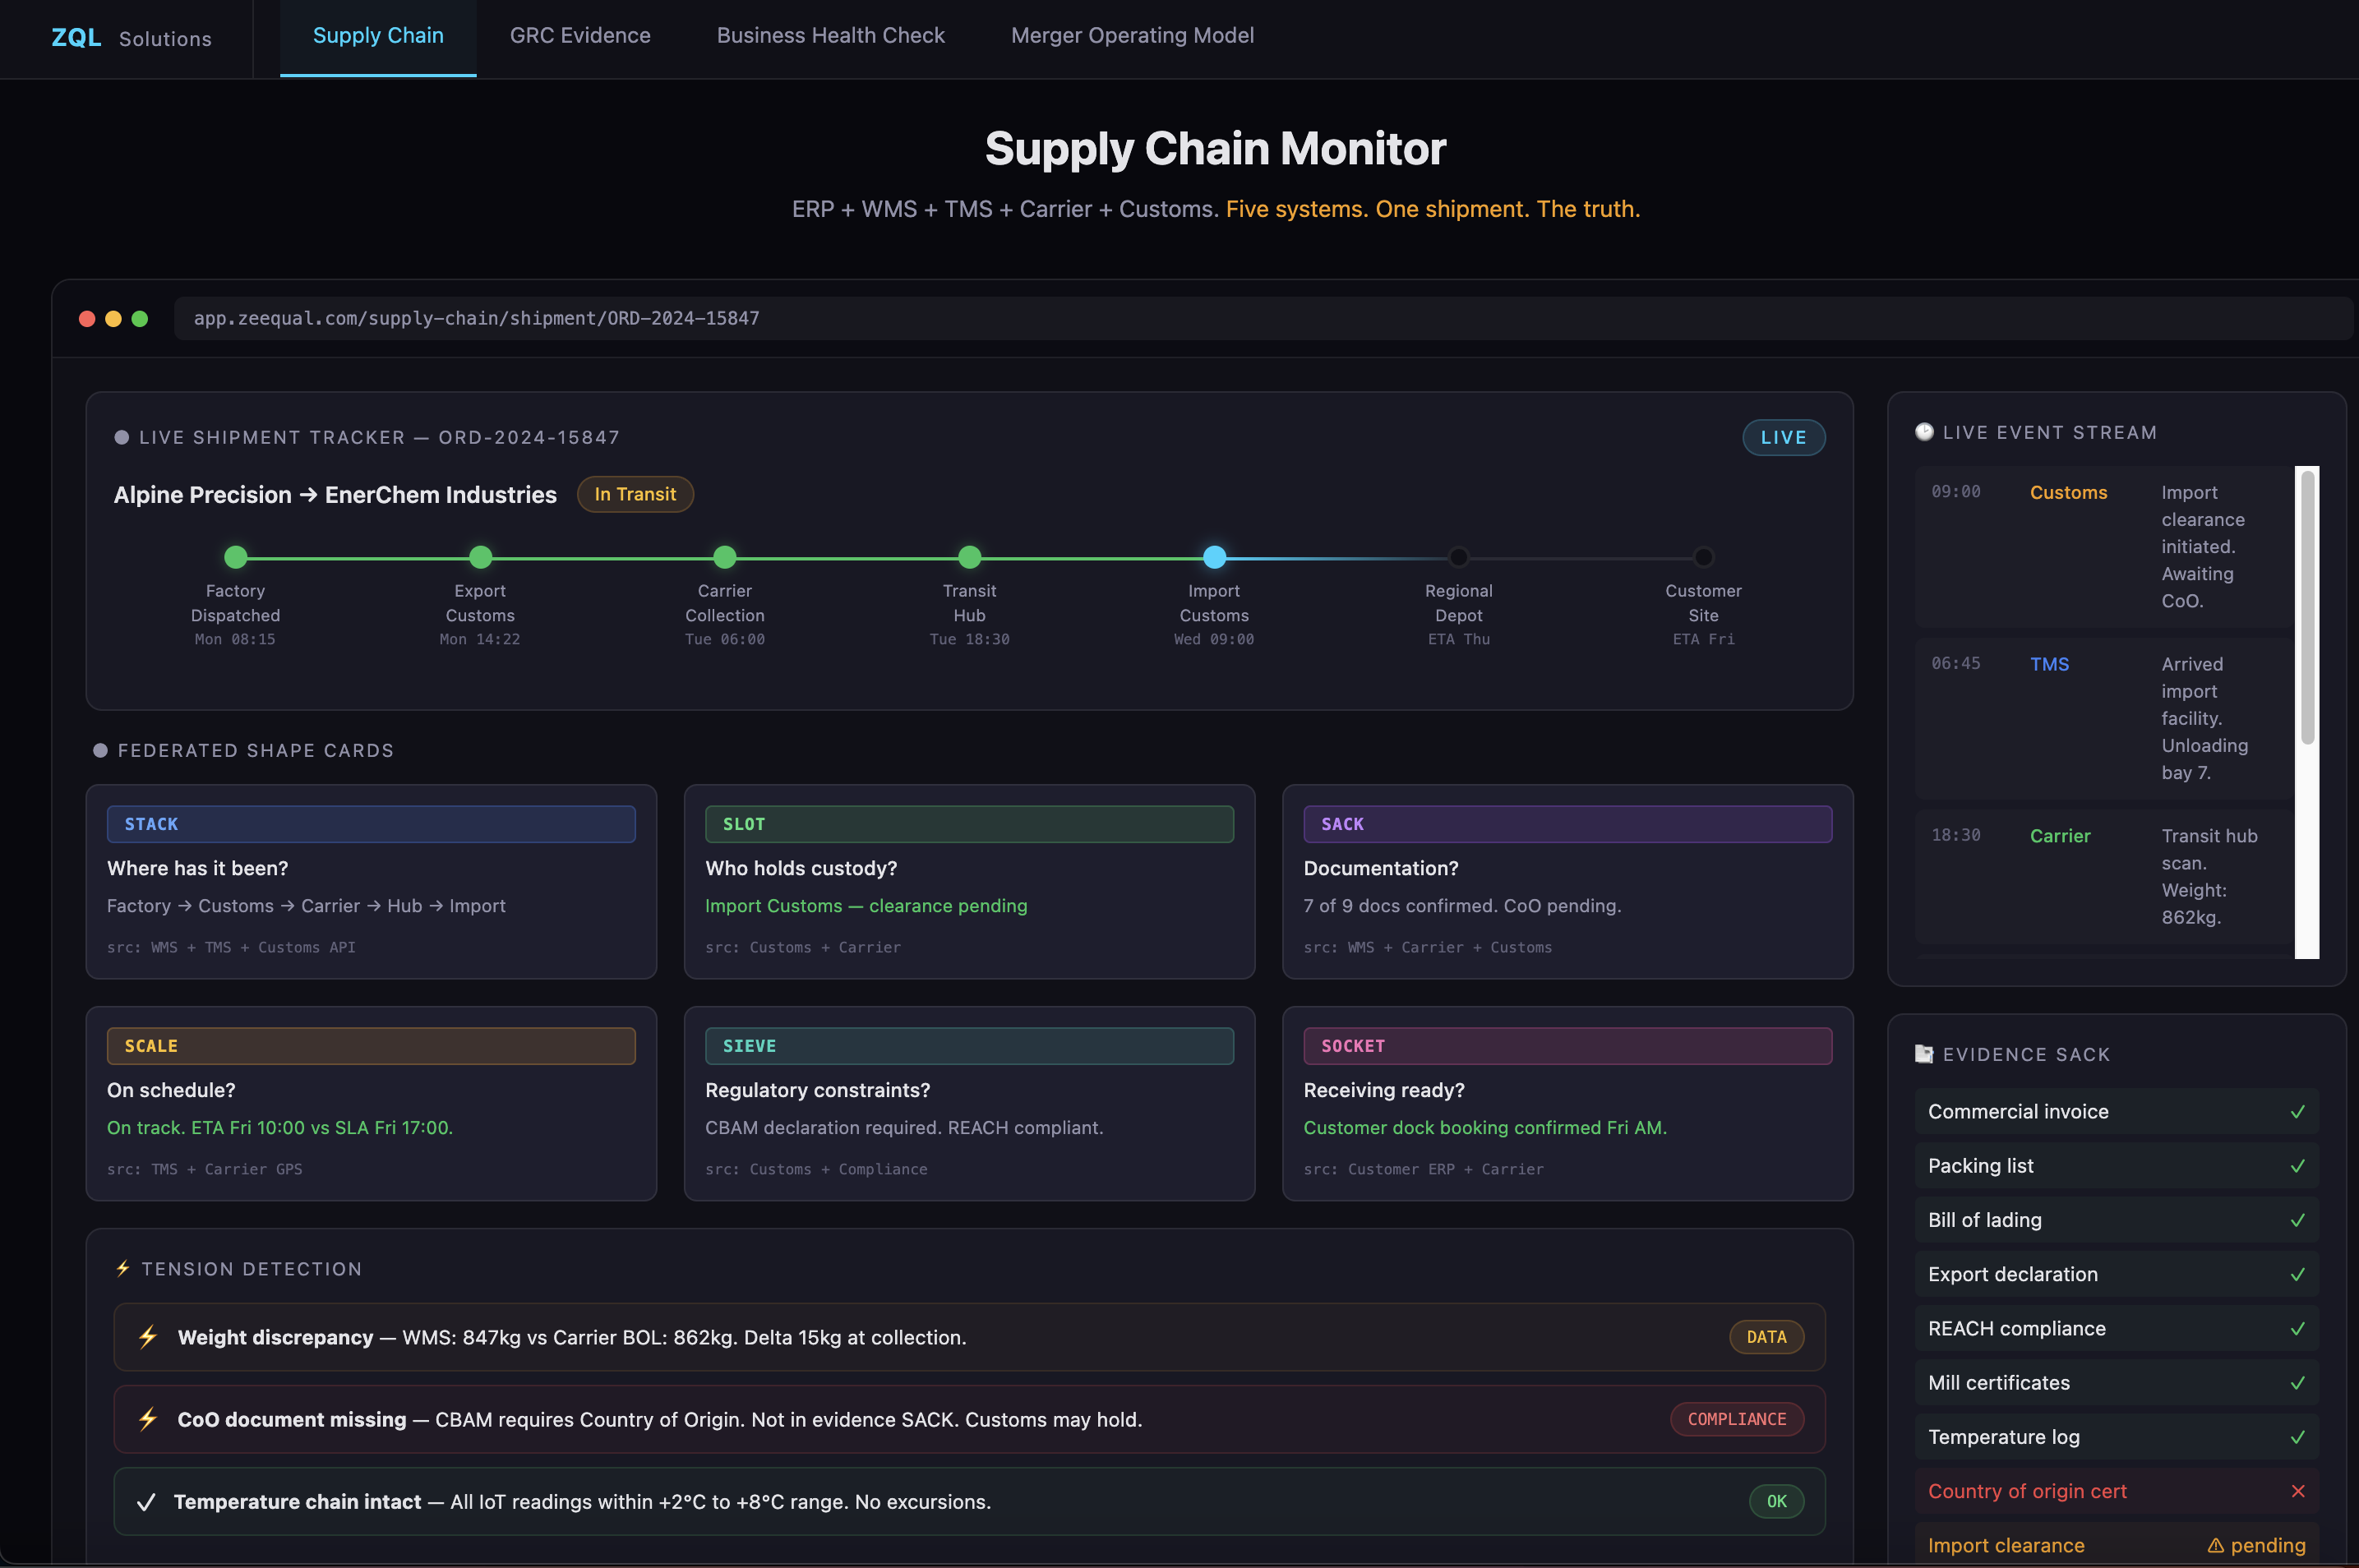The height and width of the screenshot is (1568, 2359).
Task: Click the lightning icon in Tension Detection header
Action: (123, 1268)
